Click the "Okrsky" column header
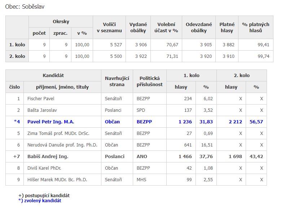285x208 pixels. point(61,22)
